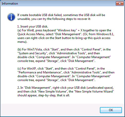Click the blue information icon
Viewport: 125px width, 117px height.
point(11,17)
